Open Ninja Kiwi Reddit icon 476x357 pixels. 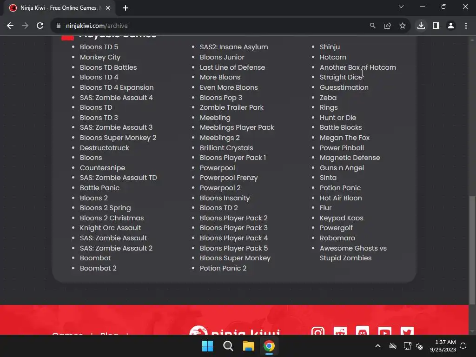point(340,331)
